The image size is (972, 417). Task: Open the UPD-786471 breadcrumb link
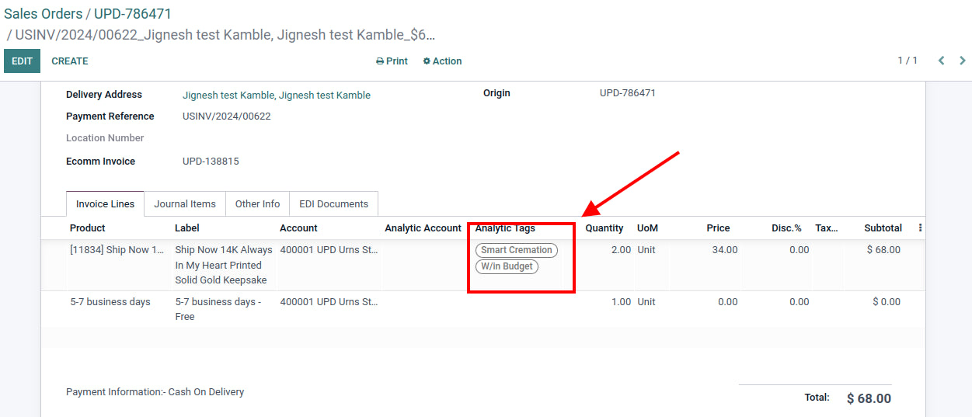(x=133, y=14)
